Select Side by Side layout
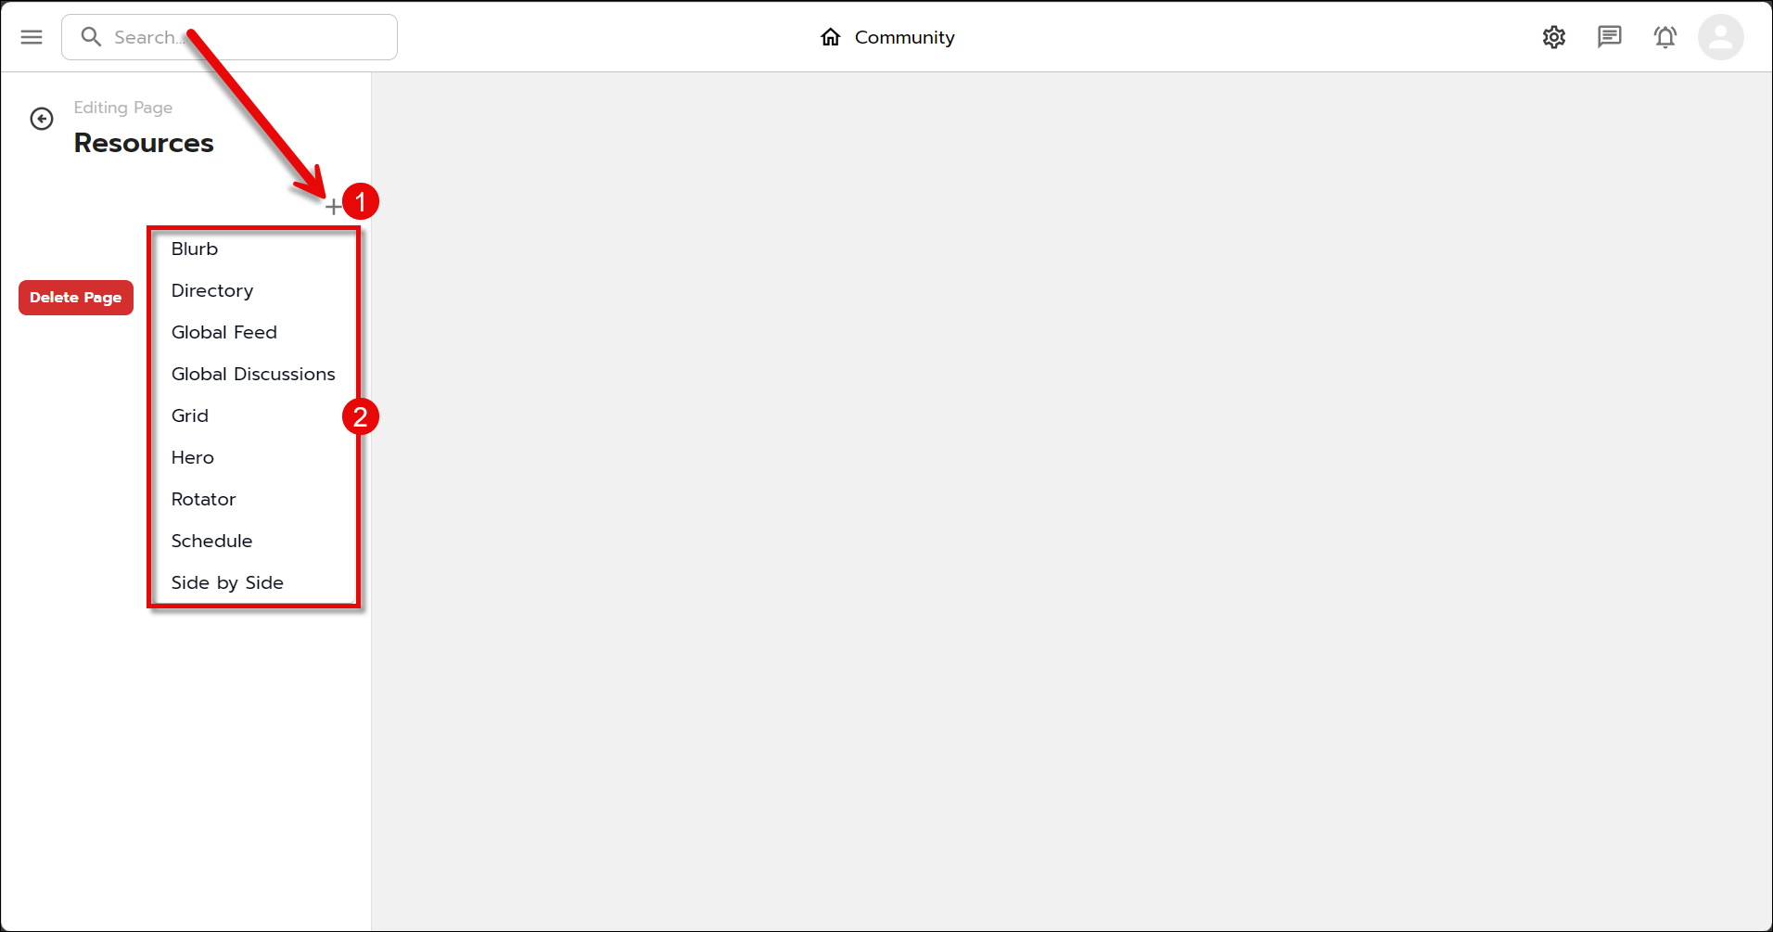The width and height of the screenshot is (1773, 932). pyautogui.click(x=227, y=582)
